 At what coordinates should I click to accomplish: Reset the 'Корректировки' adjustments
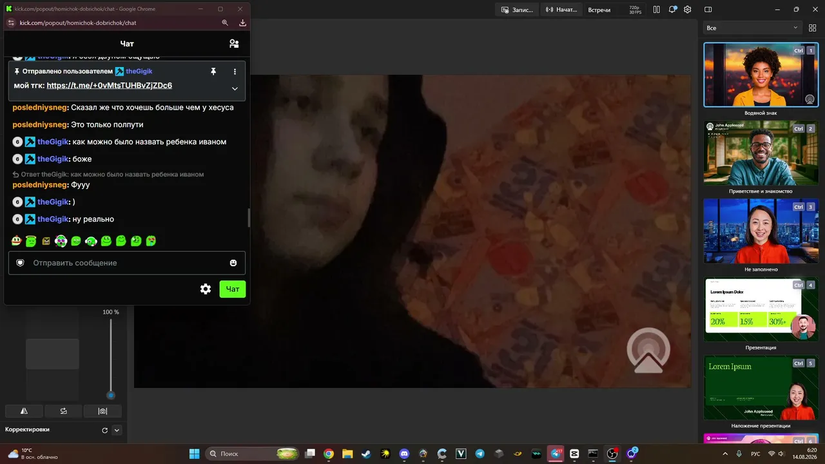[105, 430]
